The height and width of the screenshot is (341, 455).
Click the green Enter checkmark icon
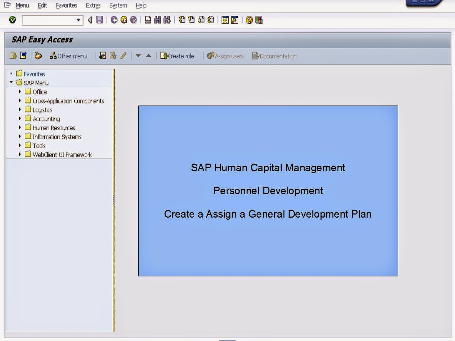12,20
